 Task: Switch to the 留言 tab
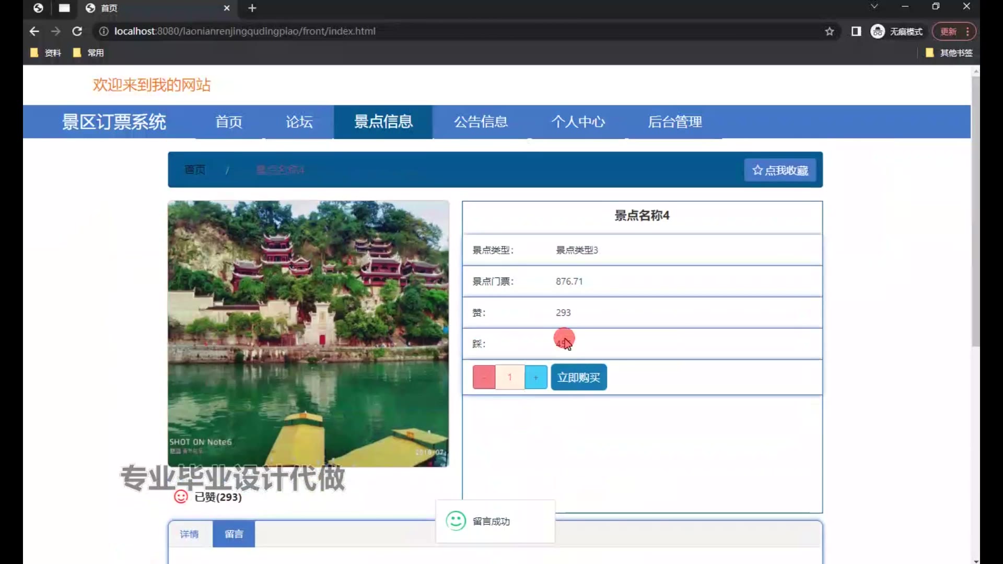pos(234,534)
